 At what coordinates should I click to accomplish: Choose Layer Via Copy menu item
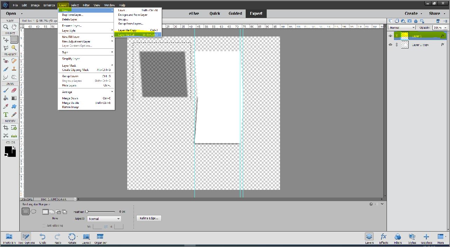coord(138,30)
